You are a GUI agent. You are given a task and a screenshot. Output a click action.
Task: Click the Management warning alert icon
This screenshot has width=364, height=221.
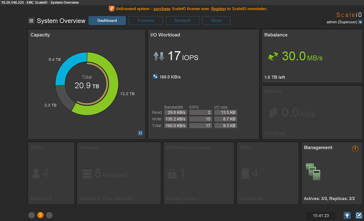(355, 149)
